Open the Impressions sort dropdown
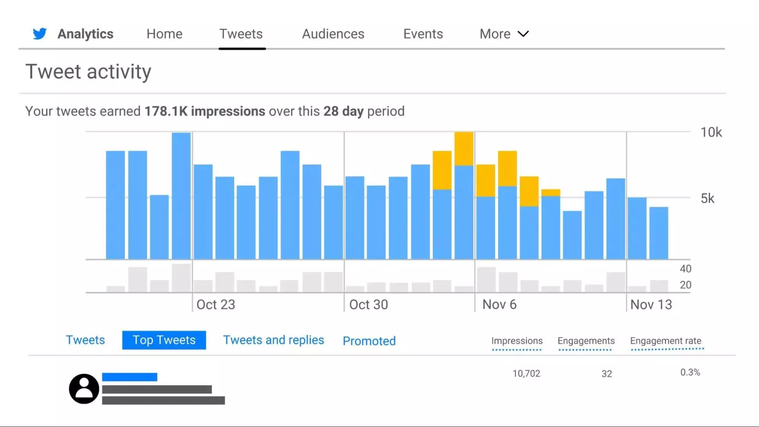 pyautogui.click(x=517, y=341)
